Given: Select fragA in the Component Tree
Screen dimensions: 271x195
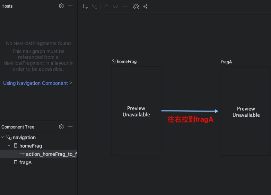Looking at the screenshot, I should point(25,162).
